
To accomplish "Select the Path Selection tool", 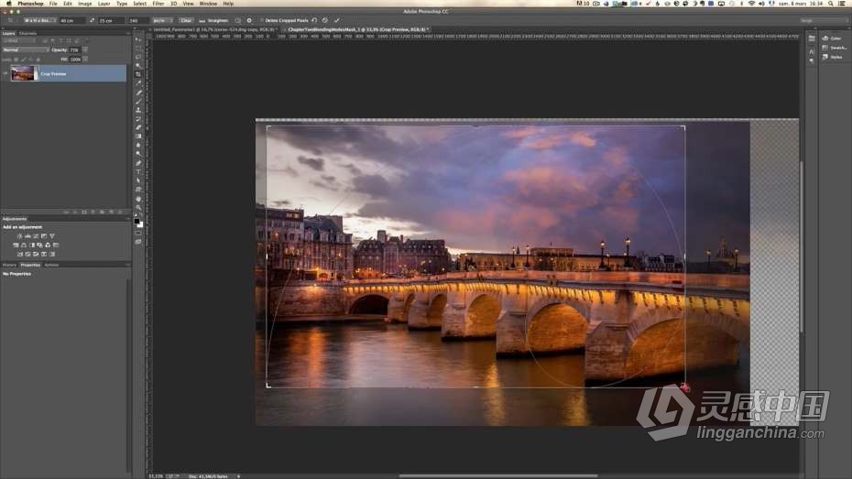I will click(x=138, y=180).
